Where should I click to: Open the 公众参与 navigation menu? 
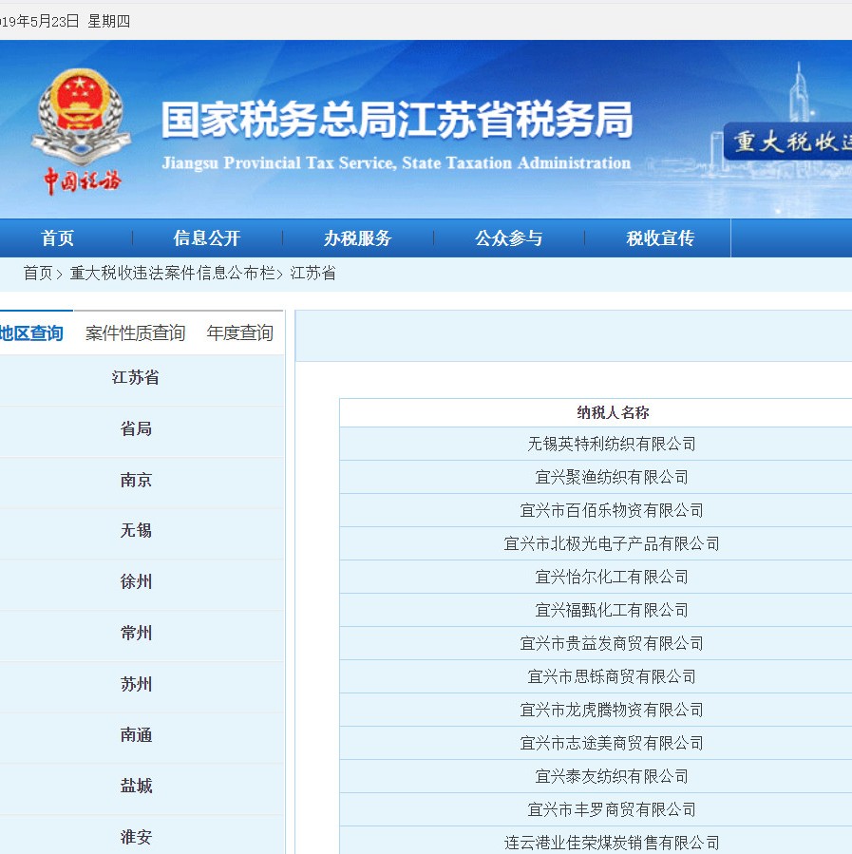pos(508,238)
